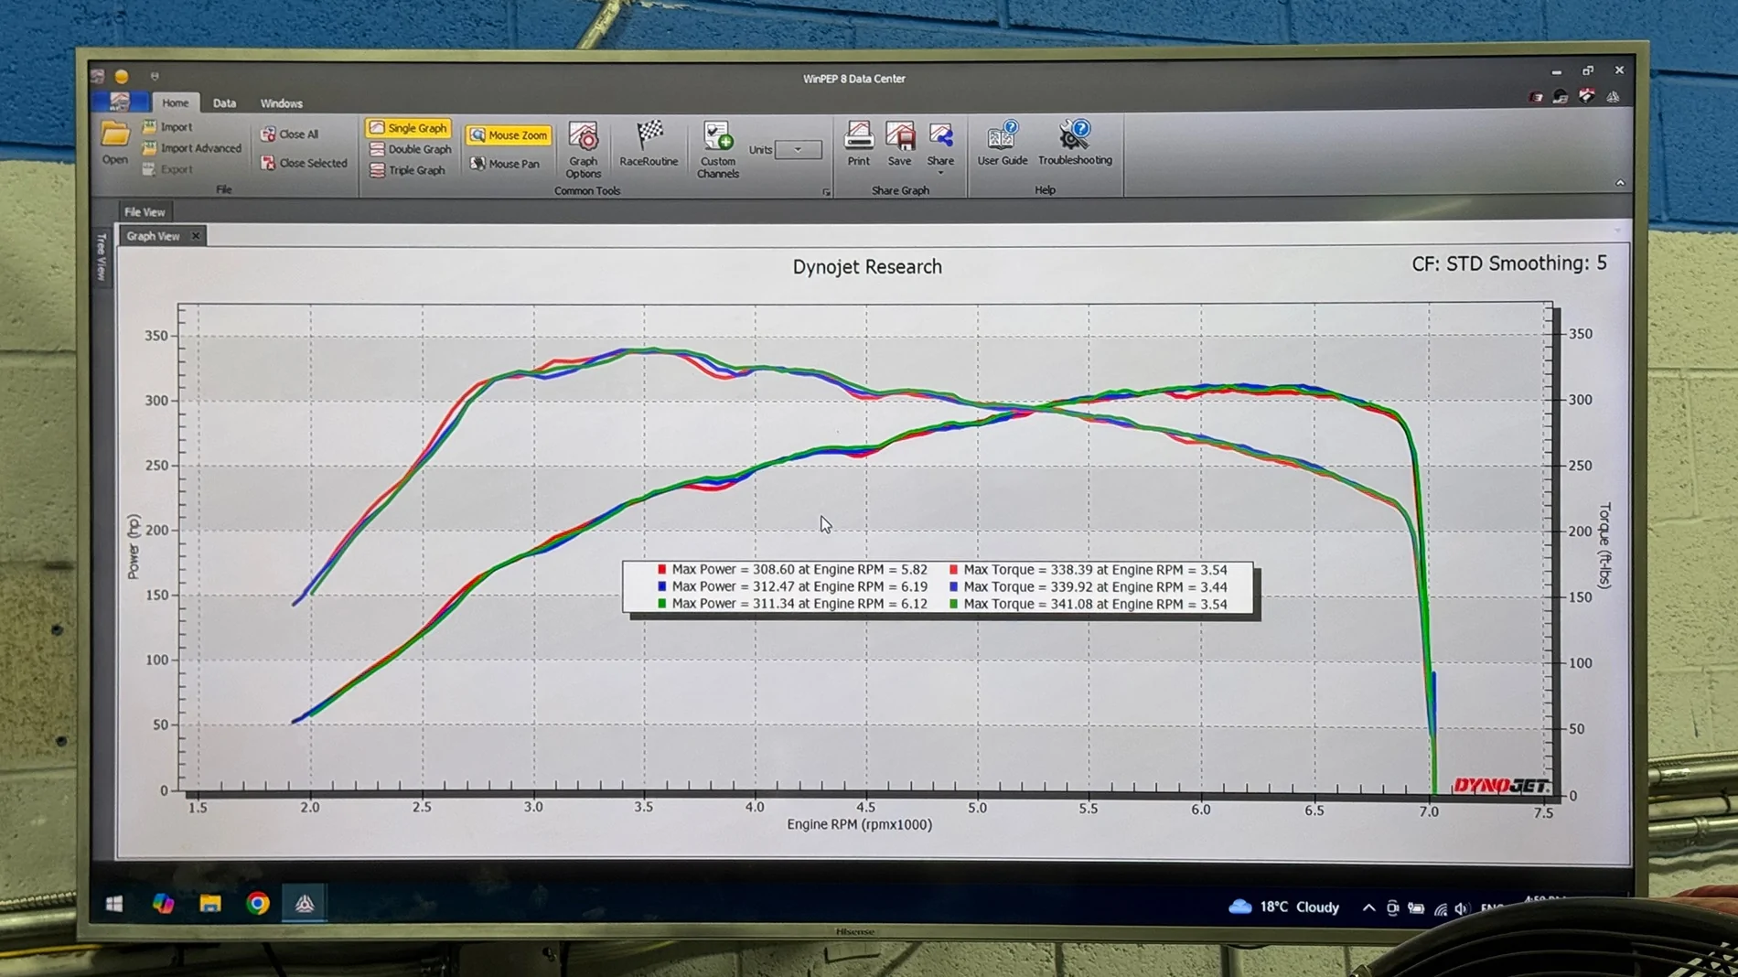The image size is (1738, 977).
Task: Open the Copilot taskbar icon
Action: [x=163, y=904]
